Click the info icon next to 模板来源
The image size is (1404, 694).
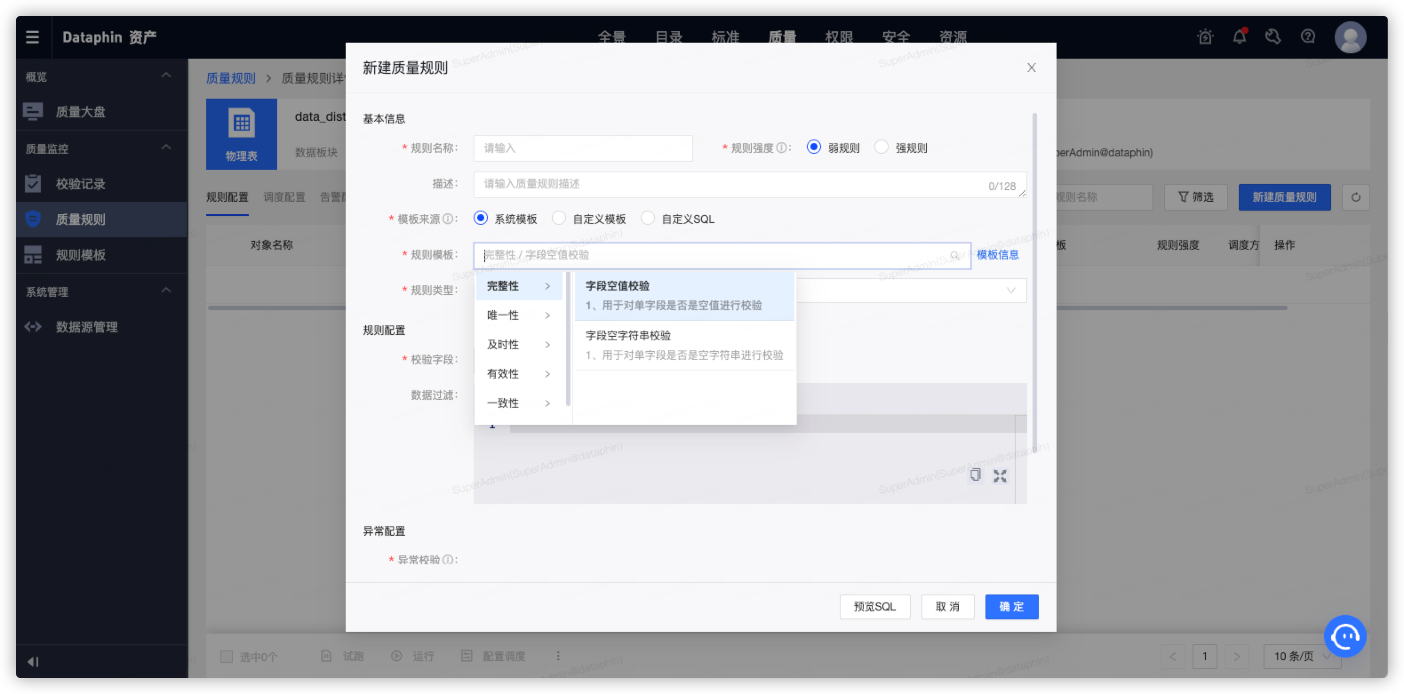pos(447,219)
